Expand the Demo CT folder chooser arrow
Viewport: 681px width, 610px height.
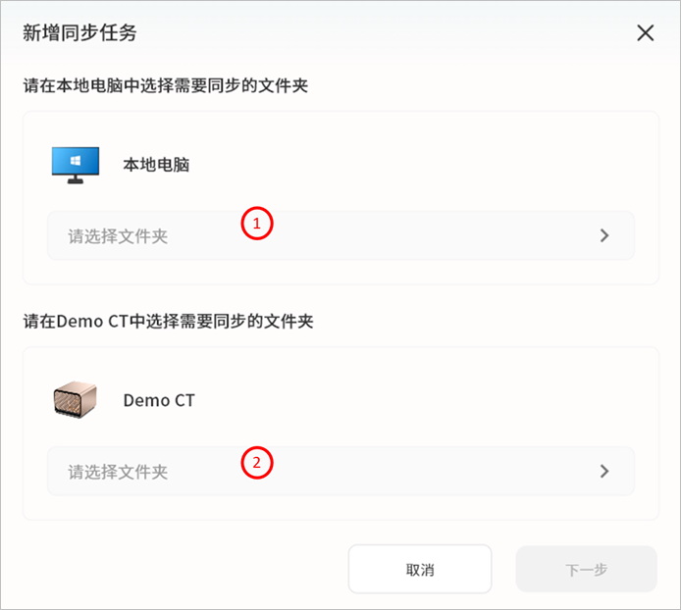(x=604, y=471)
